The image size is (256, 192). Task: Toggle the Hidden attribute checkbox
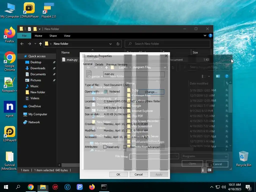[x=125, y=147]
